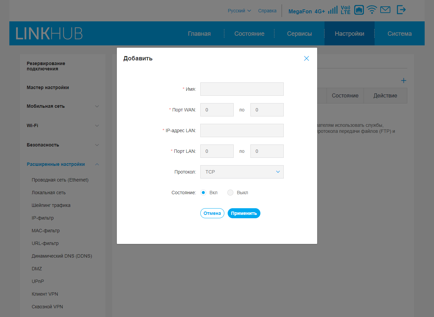
Task: Open Шейпинг трафика settings
Action: tap(51, 205)
